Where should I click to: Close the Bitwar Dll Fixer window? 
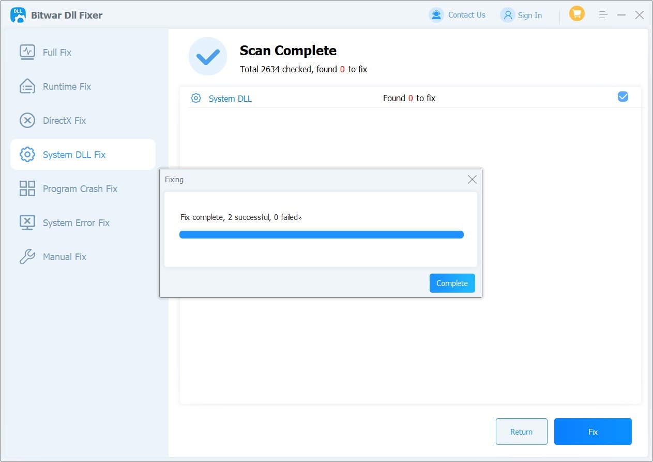(640, 15)
